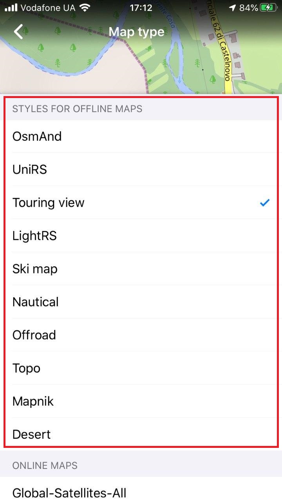This screenshot has width=282, height=502.
Task: Pick the Ski map style
Action: point(141,269)
